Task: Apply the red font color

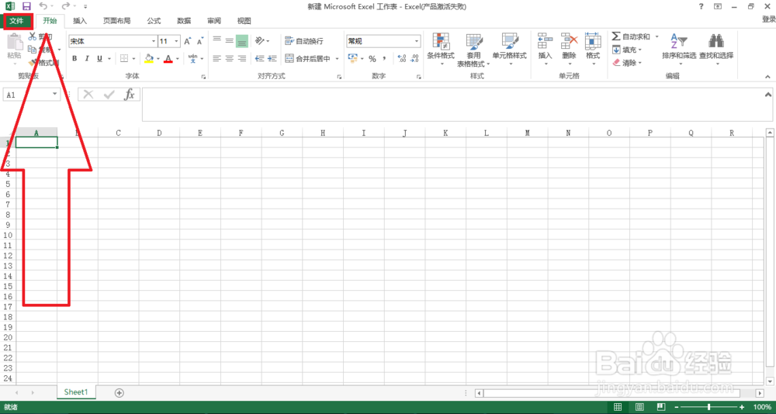Action: pos(168,58)
